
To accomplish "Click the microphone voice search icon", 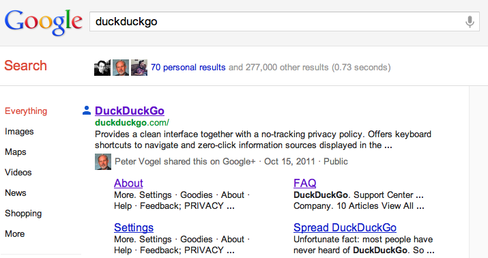I will pos(470,22).
